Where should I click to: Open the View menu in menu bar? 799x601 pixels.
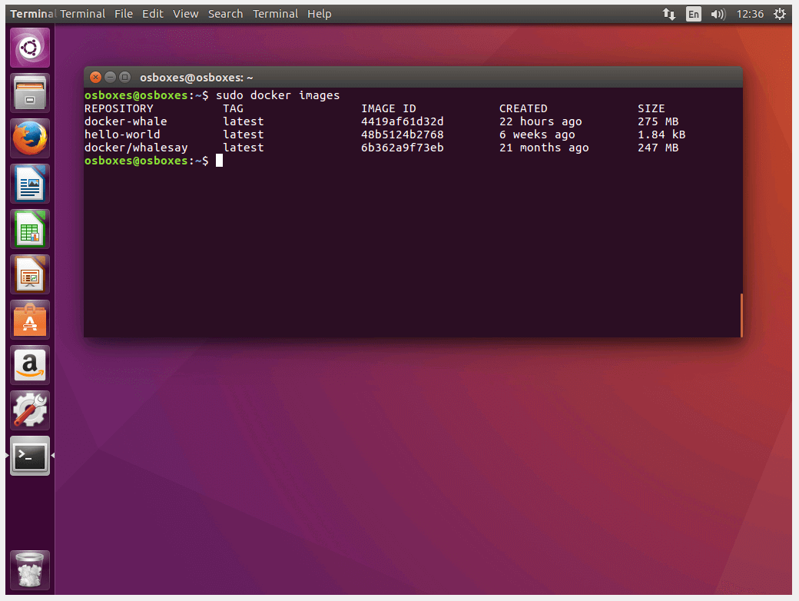[185, 14]
